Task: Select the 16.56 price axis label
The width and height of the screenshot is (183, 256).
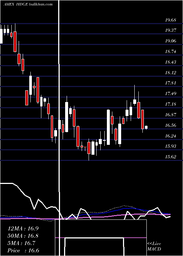Action: pyautogui.click(x=171, y=125)
